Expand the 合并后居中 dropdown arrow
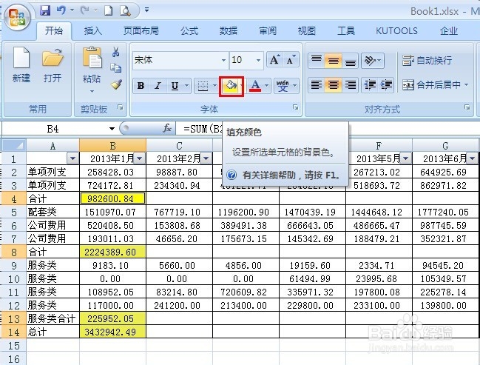The height and width of the screenshot is (365, 480). coord(466,84)
